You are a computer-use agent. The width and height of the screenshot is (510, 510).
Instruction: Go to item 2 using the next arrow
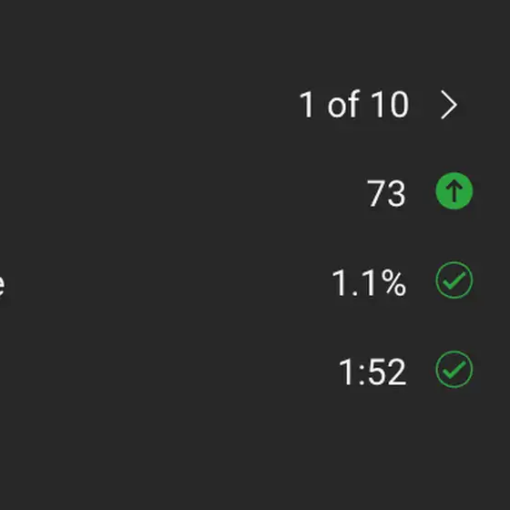[x=449, y=105]
